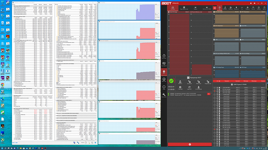This screenshot has height=150, width=268.
Task: Switch to the Кабели tab
Action: coord(196,8)
